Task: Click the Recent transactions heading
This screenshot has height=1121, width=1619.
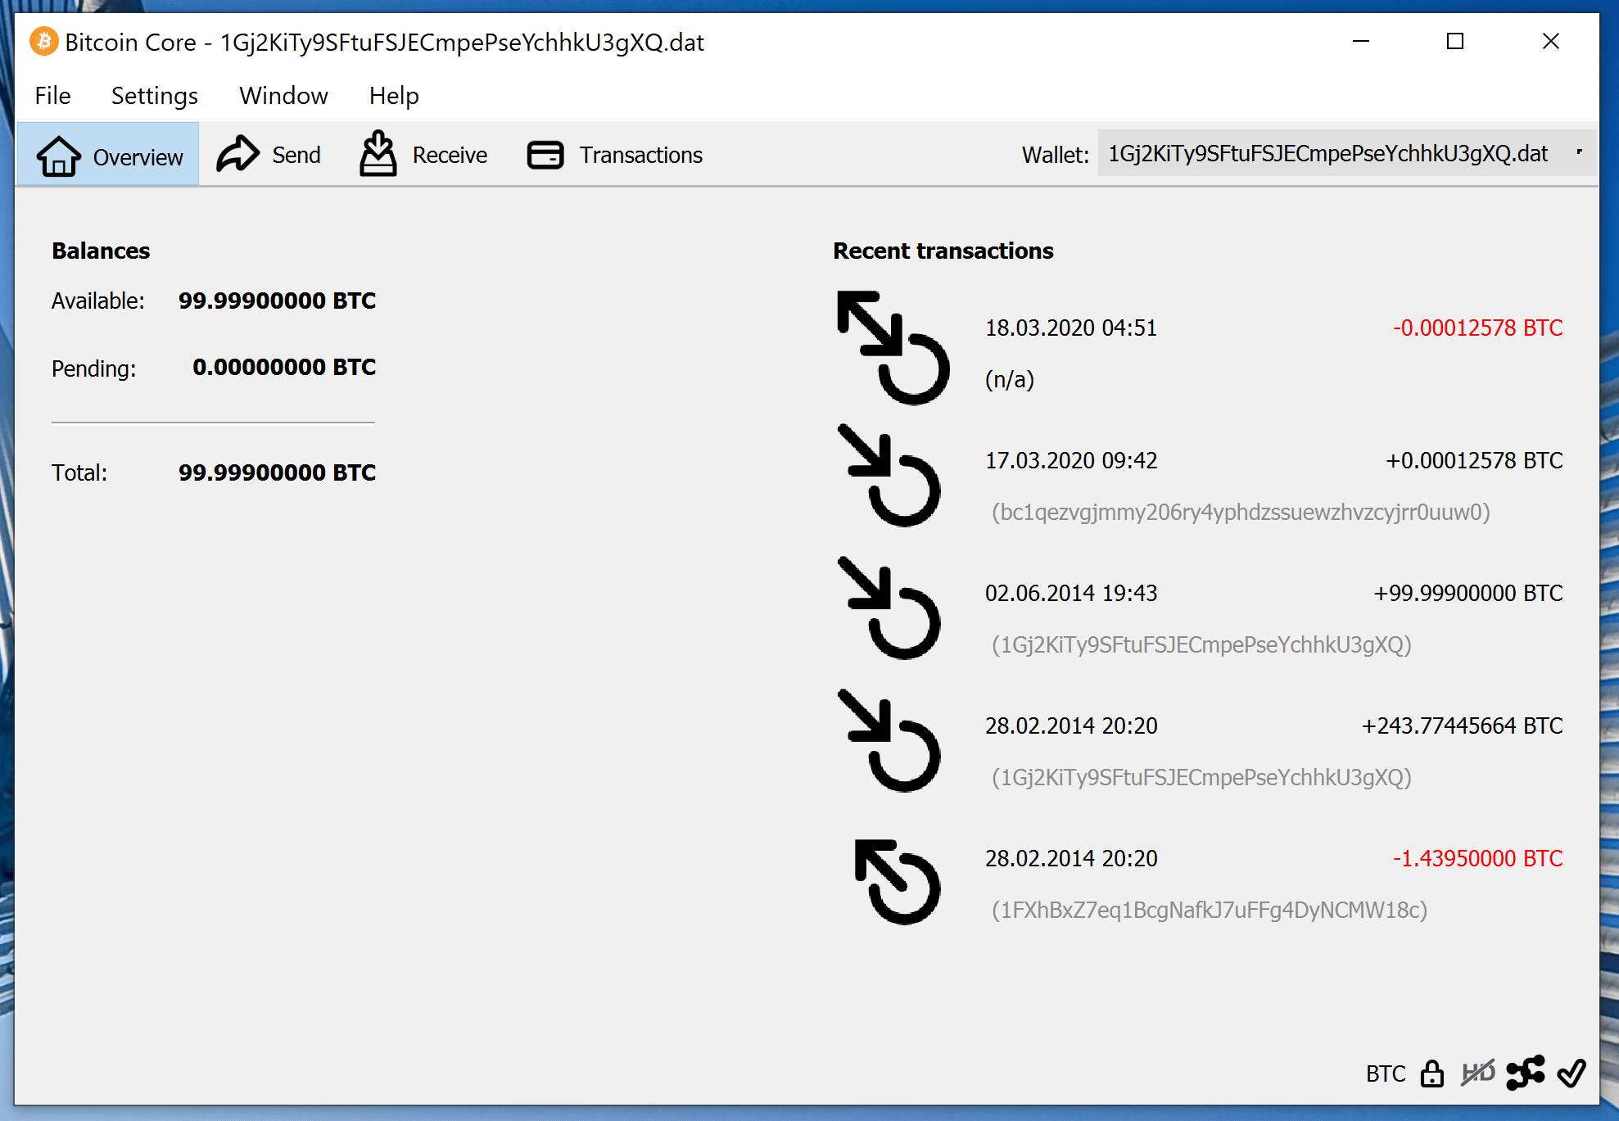Action: point(943,251)
